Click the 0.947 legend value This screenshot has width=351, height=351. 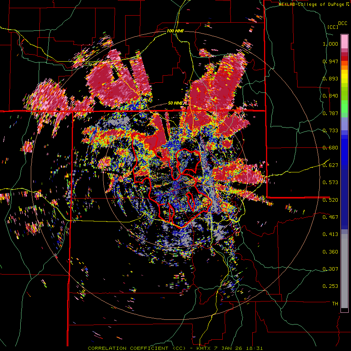click(x=330, y=61)
